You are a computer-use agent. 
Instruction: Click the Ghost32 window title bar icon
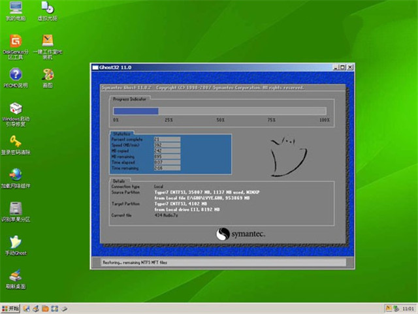(x=95, y=67)
